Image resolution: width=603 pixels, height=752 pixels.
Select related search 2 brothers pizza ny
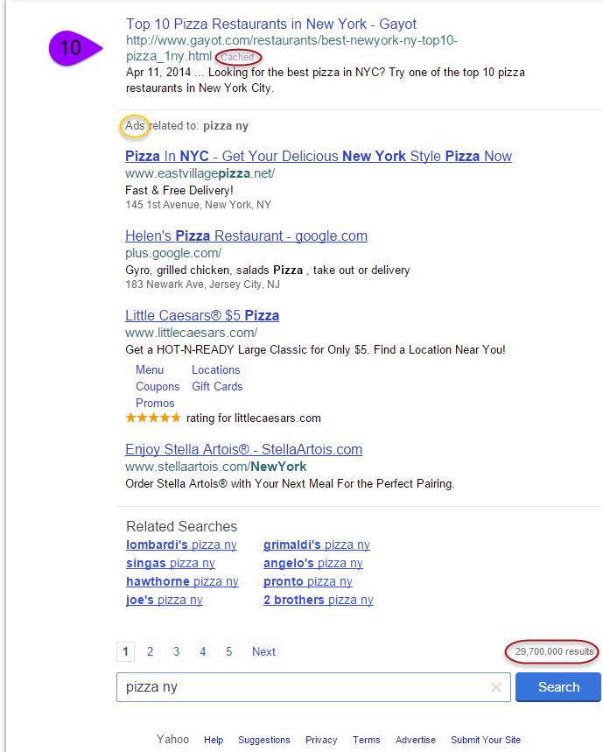(318, 600)
